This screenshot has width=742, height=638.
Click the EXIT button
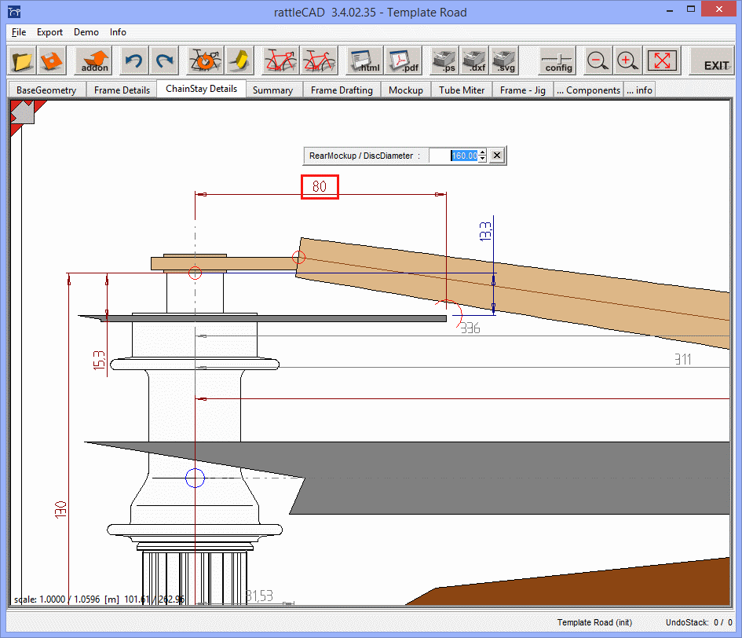click(715, 61)
